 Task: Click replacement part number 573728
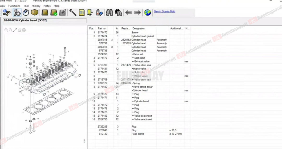coord(127,43)
